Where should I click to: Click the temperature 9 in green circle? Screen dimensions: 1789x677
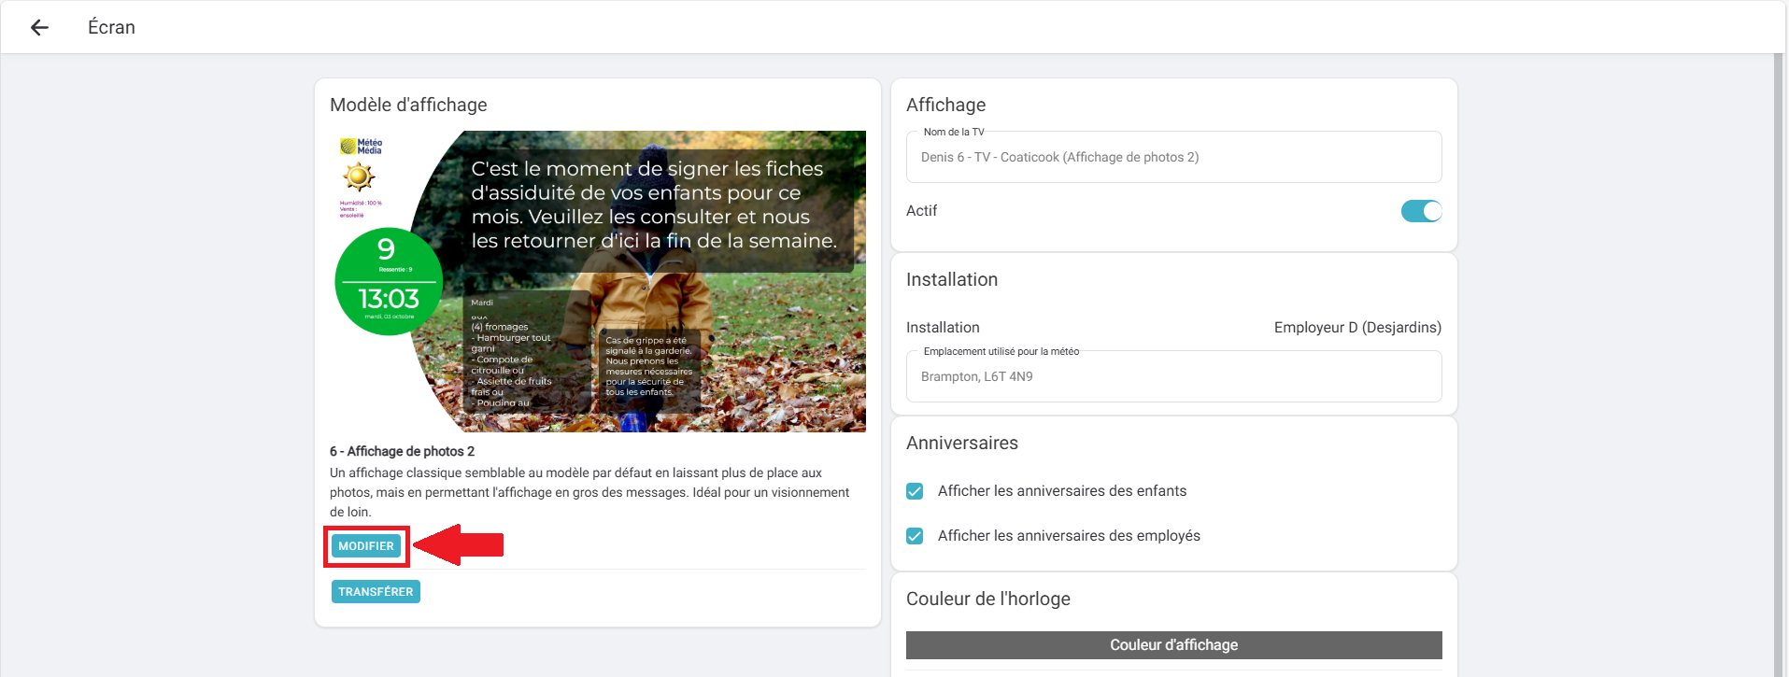click(x=386, y=249)
